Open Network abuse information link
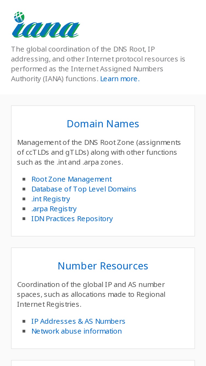This screenshot has width=206, height=366. (x=77, y=331)
